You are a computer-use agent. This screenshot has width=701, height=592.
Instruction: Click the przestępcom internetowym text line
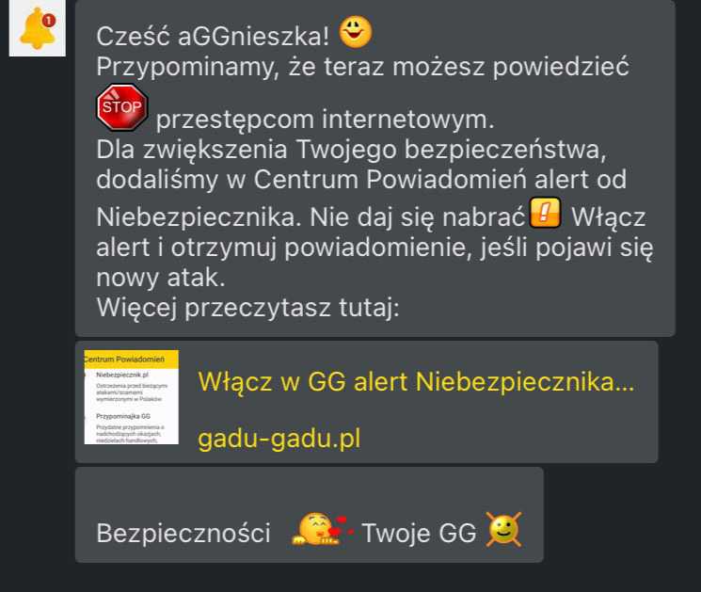coord(325,120)
